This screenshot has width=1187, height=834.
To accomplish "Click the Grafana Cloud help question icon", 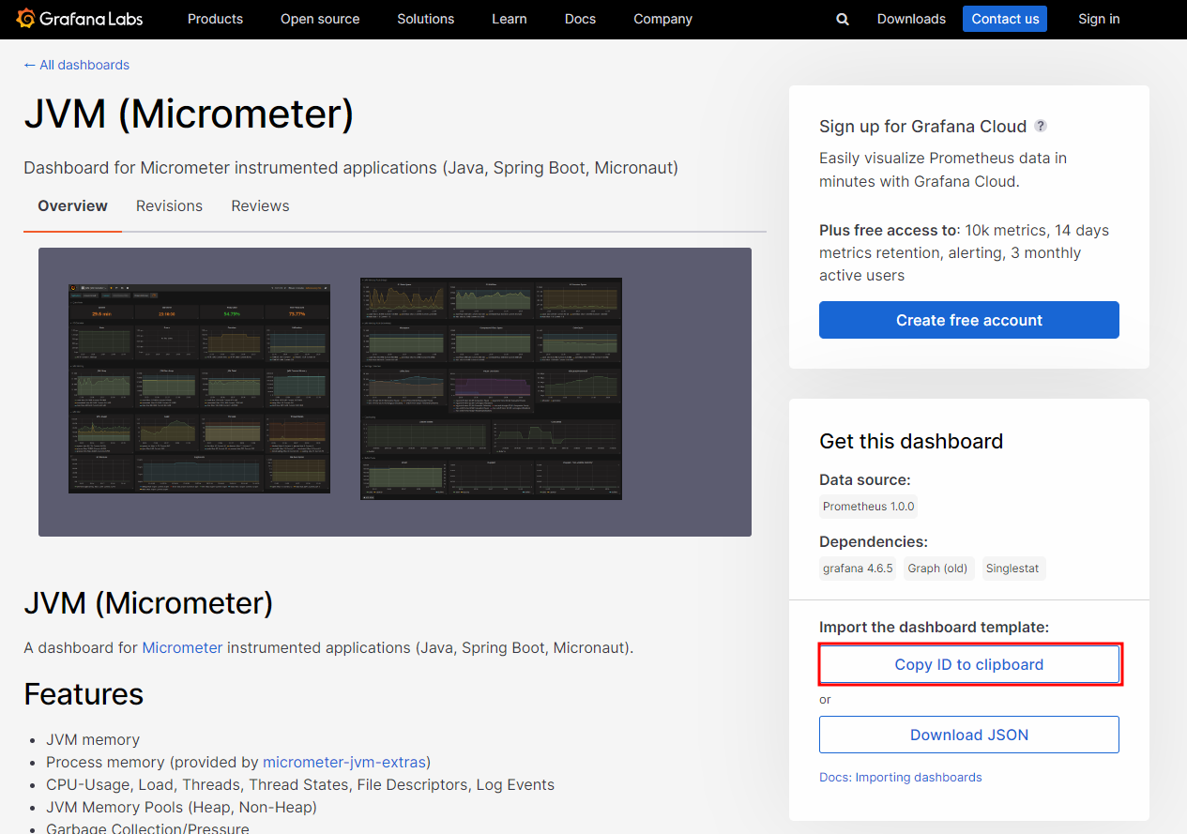I will pyautogui.click(x=1041, y=126).
